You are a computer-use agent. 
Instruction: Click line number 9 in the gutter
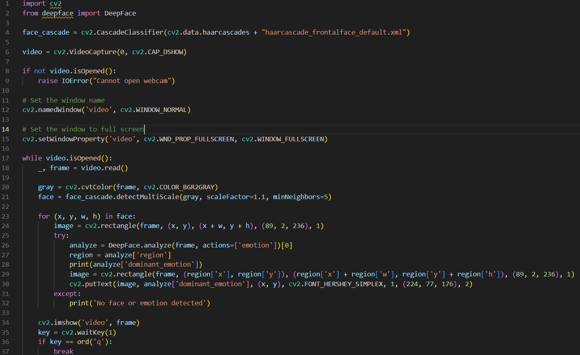point(7,81)
